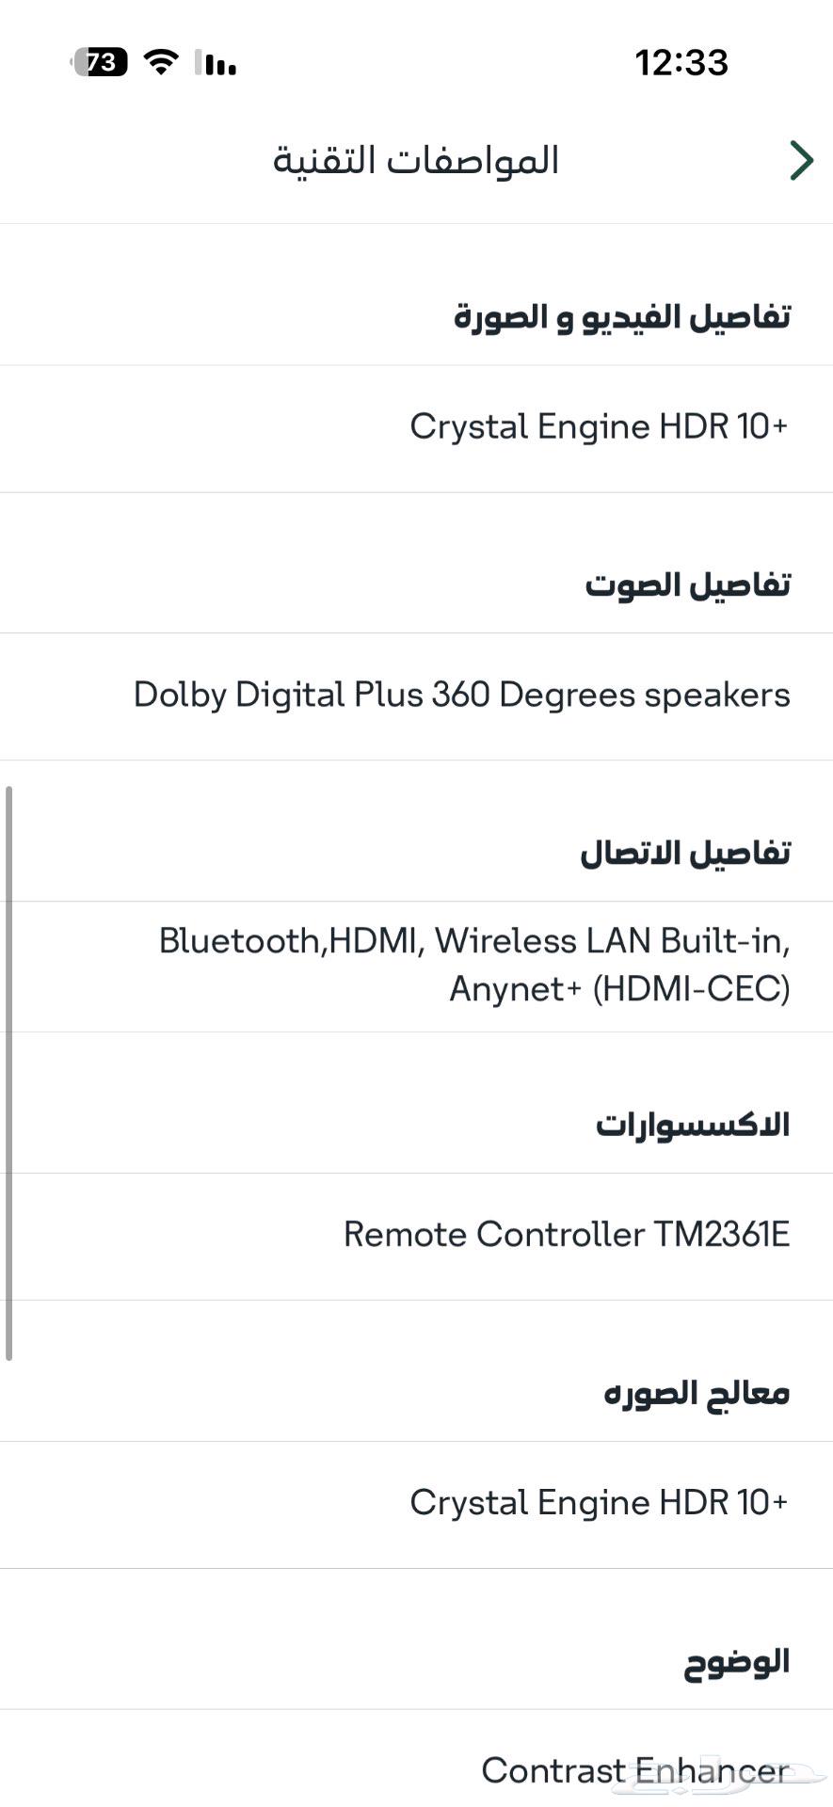Tap the secondary signal strength icon

(198, 62)
